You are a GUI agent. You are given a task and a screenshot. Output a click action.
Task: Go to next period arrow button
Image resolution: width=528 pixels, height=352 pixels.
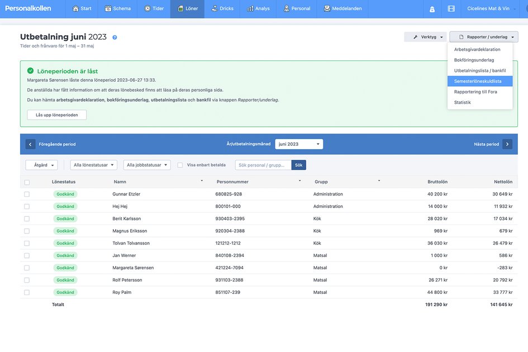pyautogui.click(x=507, y=144)
